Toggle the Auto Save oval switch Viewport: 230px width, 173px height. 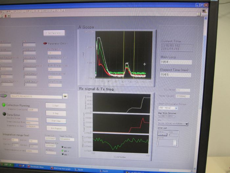(x=4, y=96)
